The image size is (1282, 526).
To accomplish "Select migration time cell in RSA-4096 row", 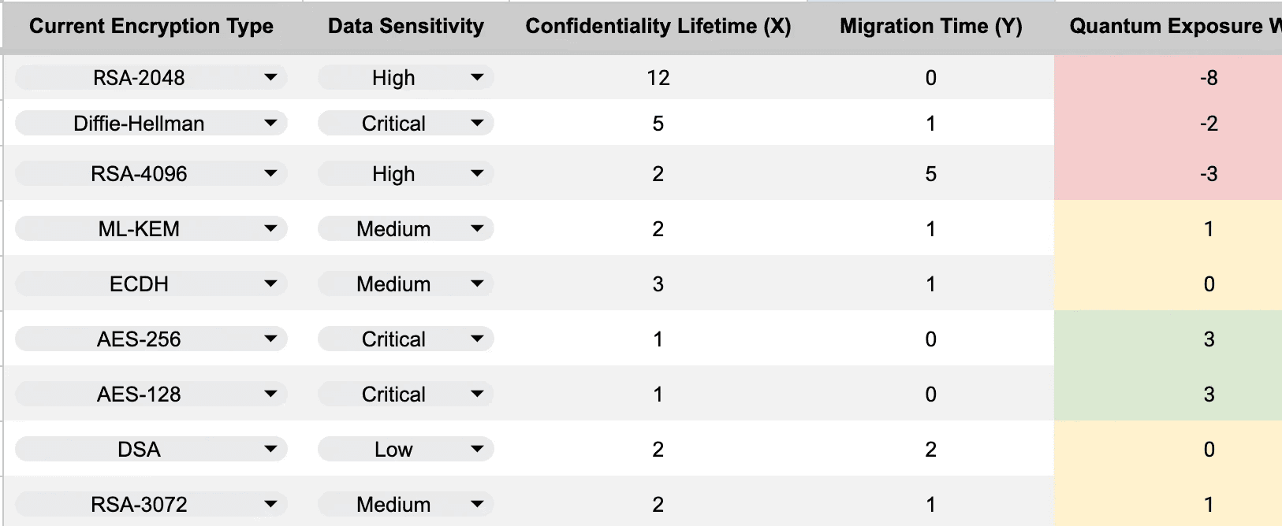I will coord(931,174).
